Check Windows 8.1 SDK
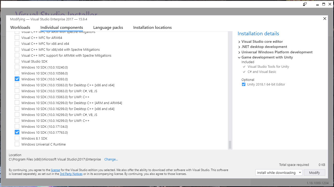The height and width of the screenshot is (187, 334). pyautogui.click(x=17, y=138)
